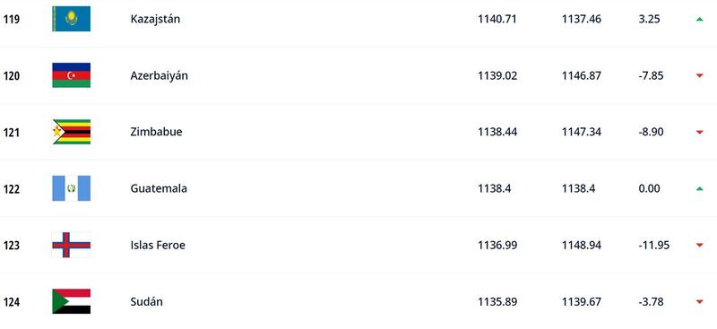
Task: Click red down arrow in Zimbabue row
Action: click(x=699, y=133)
